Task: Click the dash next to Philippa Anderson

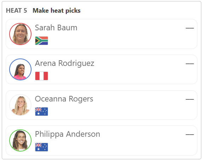Action: (190, 135)
